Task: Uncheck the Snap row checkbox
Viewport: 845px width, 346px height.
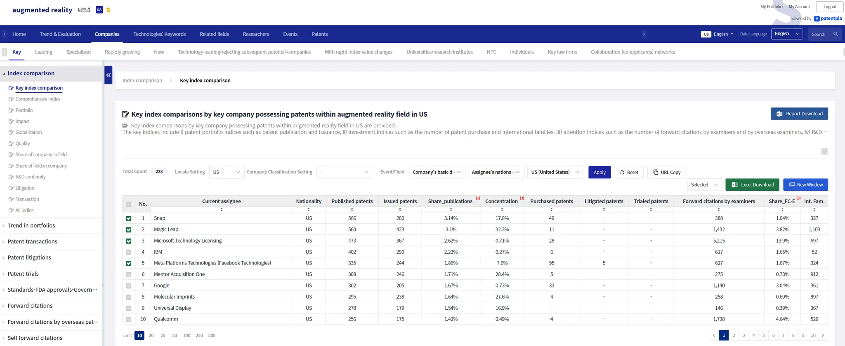Action: 129,218
